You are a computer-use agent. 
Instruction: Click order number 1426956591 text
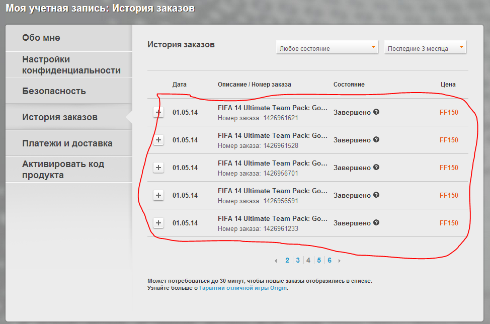pos(281,201)
